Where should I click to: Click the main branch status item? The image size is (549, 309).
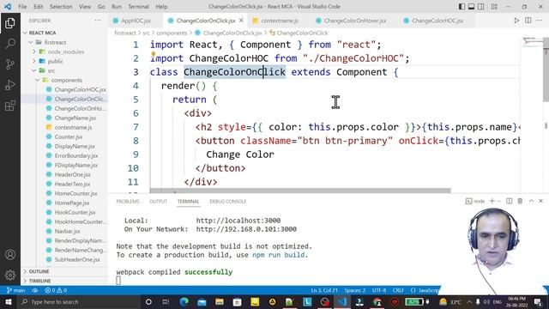(16, 290)
